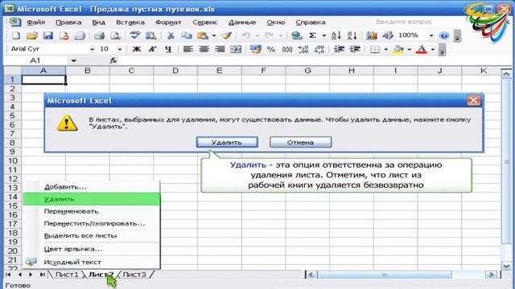This screenshot has height=289, width=515.
Task: Expand the Borders dropdown arrow
Action: (386, 50)
